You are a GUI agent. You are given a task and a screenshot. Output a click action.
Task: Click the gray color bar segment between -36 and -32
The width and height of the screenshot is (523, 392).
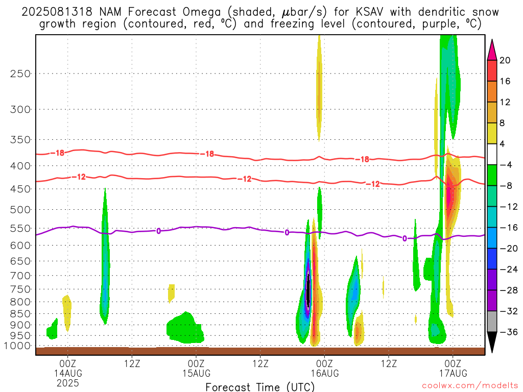tap(492, 322)
